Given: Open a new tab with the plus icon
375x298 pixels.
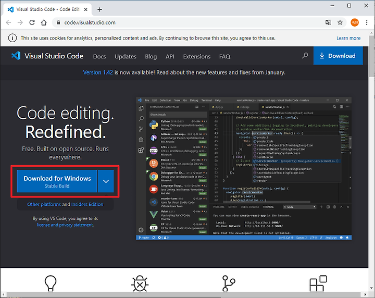Looking at the screenshot, I should (99, 9).
